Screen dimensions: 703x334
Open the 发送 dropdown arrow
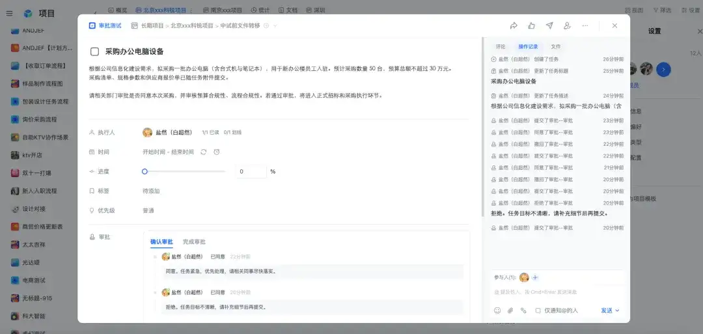(x=617, y=311)
